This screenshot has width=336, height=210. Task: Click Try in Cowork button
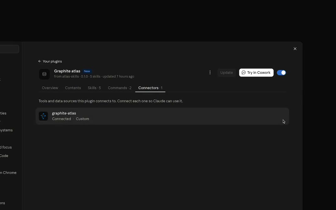[256, 72]
